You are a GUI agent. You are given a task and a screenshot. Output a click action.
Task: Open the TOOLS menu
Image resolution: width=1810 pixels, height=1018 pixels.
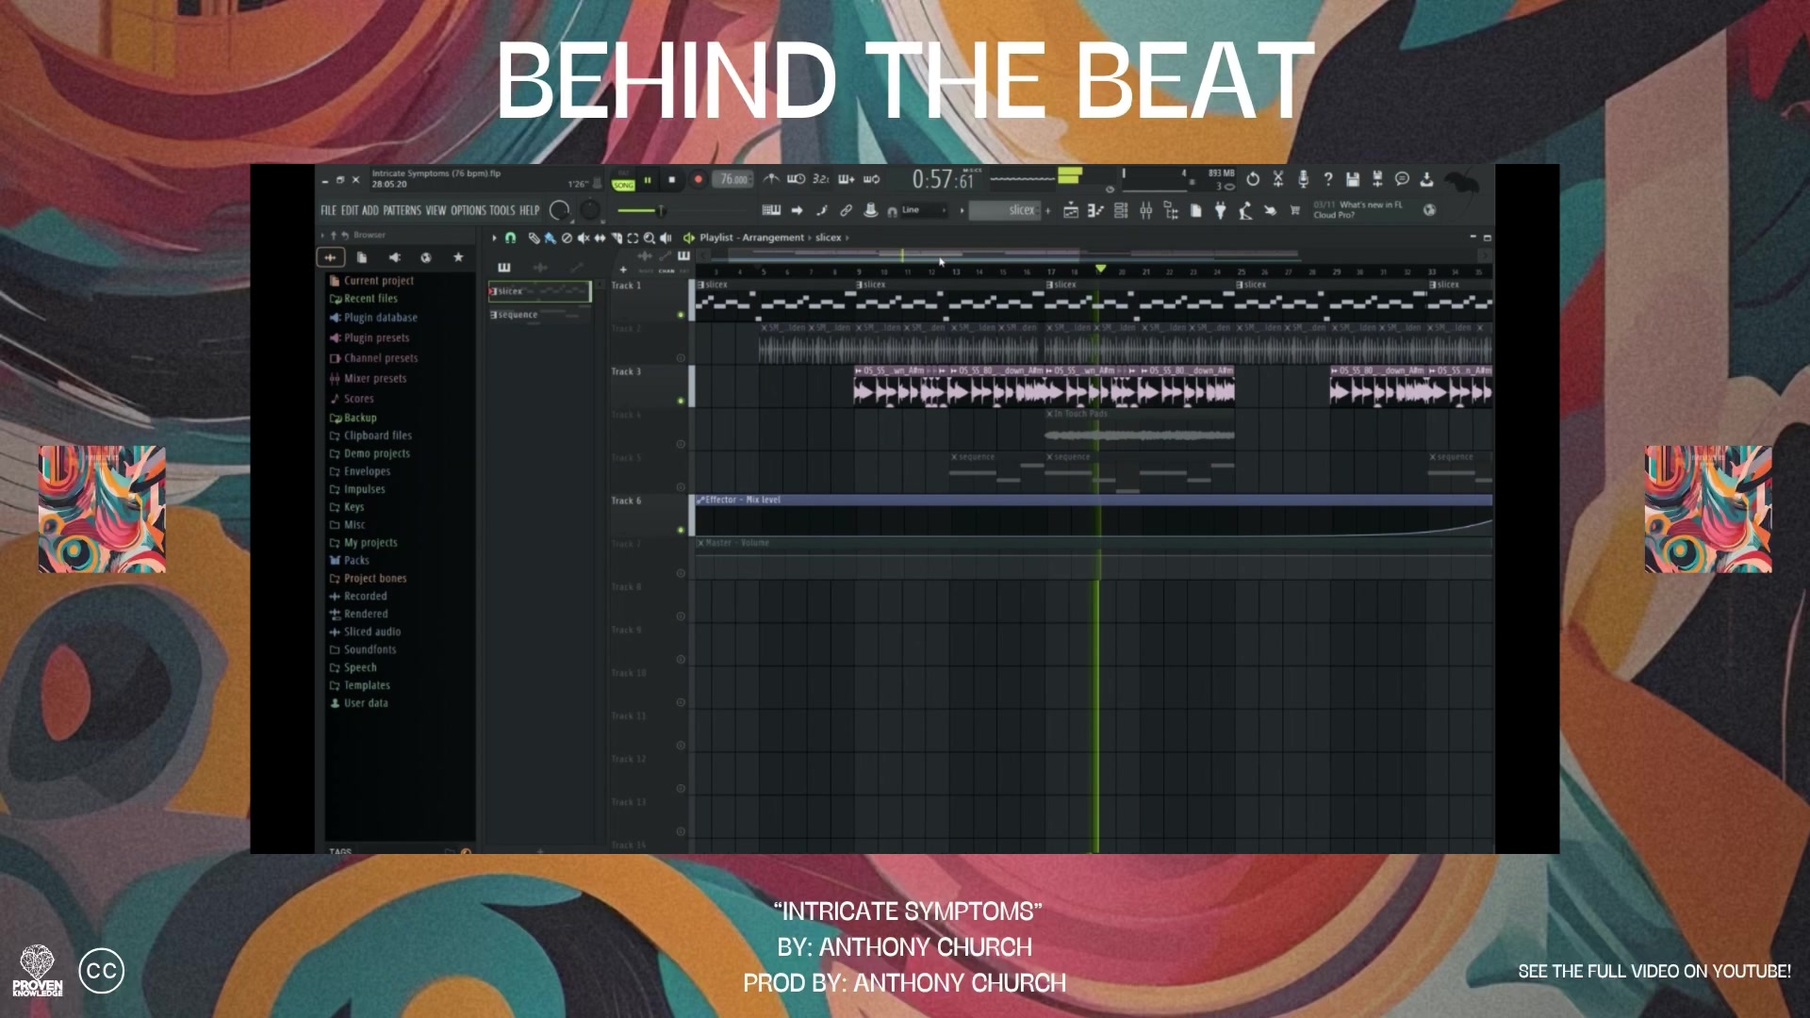coord(502,211)
